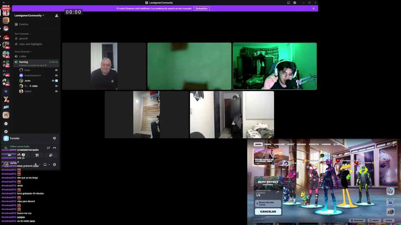The height and width of the screenshot is (225, 401).
Task: Switch to the TIENDA tab in Fortnite
Action: (268, 144)
